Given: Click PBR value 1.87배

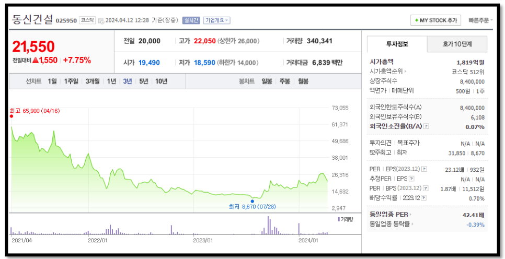Looking at the screenshot, I should pos(448,189).
